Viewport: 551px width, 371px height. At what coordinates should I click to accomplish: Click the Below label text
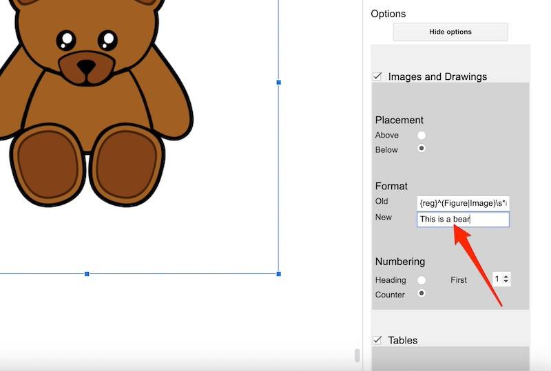click(386, 149)
